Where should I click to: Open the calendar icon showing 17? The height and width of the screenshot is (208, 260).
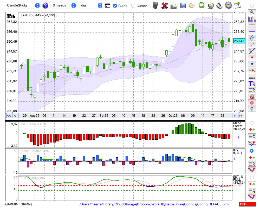coord(237,5)
